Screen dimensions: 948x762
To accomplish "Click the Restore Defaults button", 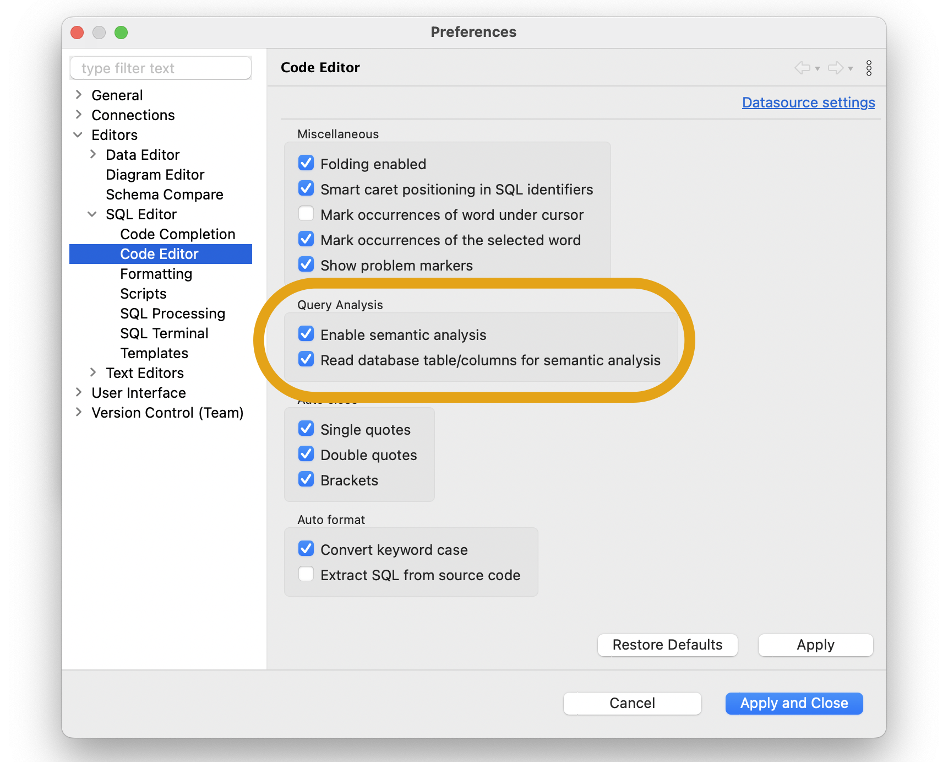I will point(667,645).
